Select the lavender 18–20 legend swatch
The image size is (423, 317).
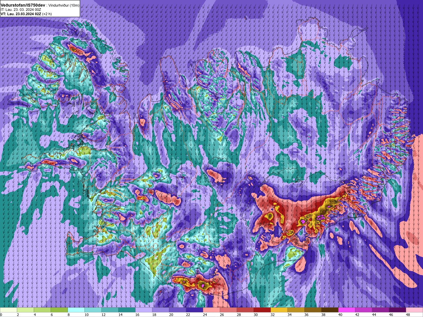tap(161, 310)
